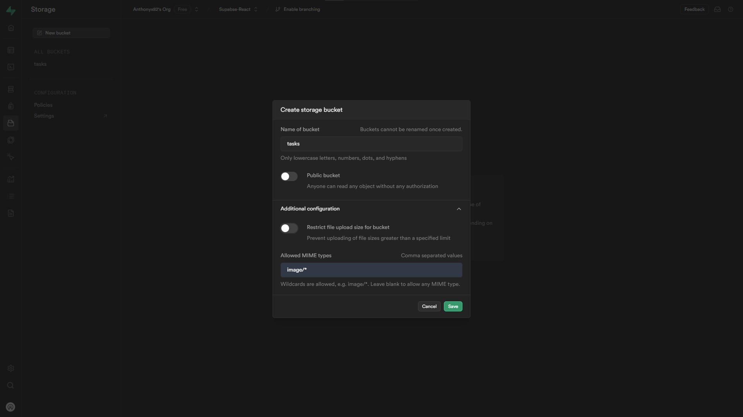Image resolution: width=743 pixels, height=417 pixels.
Task: Open the Table Editor sidebar icon
Action: pyautogui.click(x=11, y=50)
